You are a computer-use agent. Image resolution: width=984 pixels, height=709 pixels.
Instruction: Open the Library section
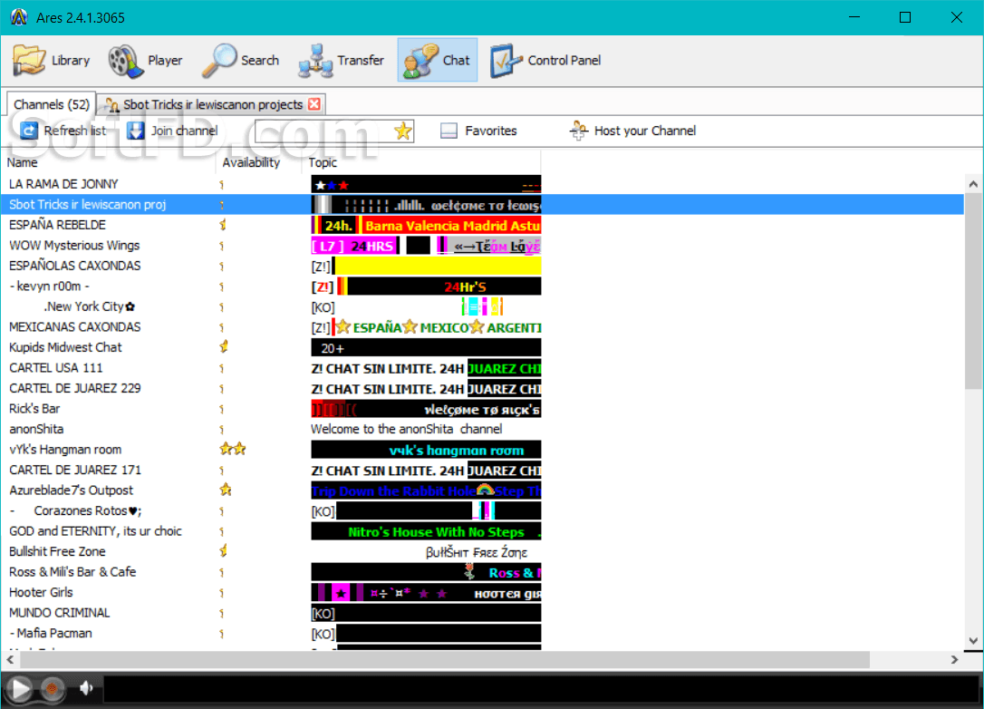coord(52,60)
